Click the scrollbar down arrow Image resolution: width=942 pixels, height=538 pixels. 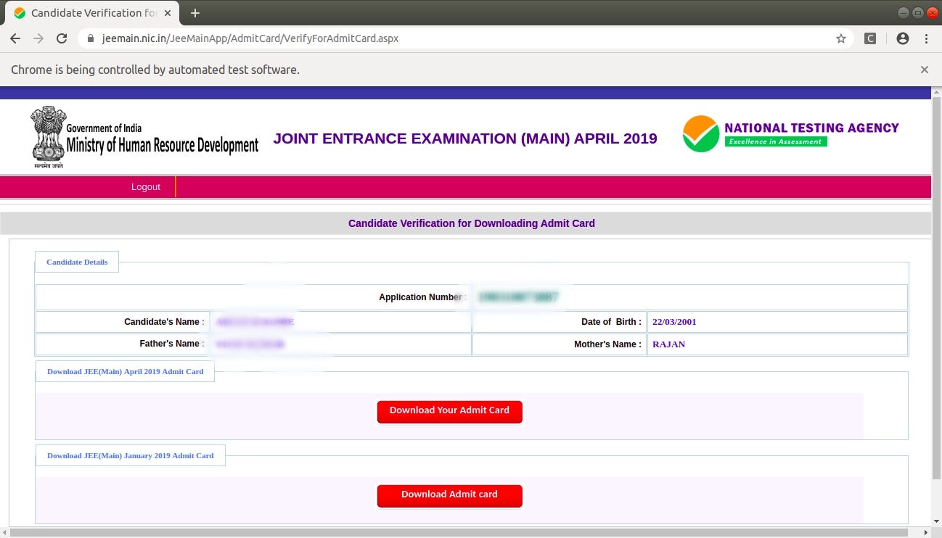click(936, 522)
